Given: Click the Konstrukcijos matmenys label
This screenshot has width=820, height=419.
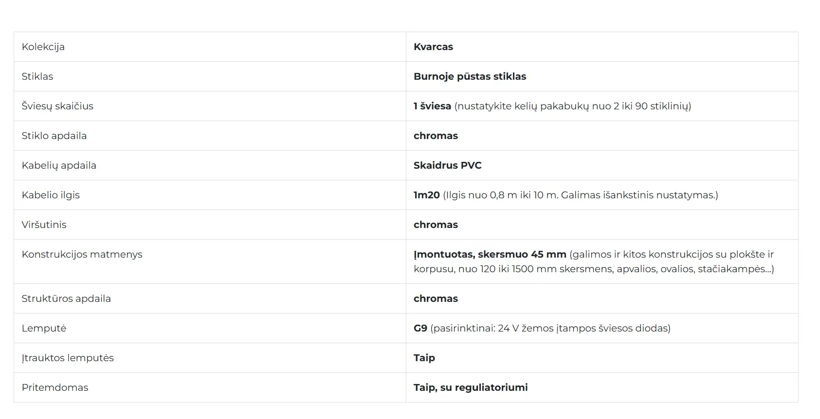Looking at the screenshot, I should coord(82,255).
